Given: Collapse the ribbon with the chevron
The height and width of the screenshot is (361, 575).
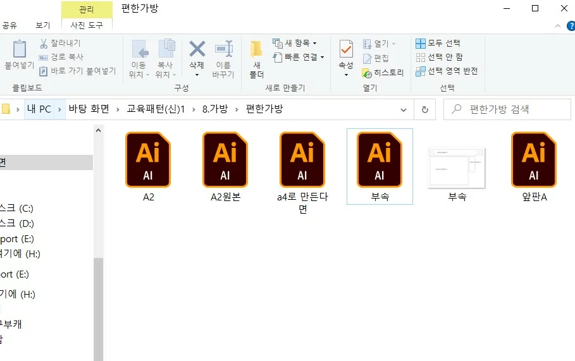Looking at the screenshot, I should pyautogui.click(x=558, y=26).
